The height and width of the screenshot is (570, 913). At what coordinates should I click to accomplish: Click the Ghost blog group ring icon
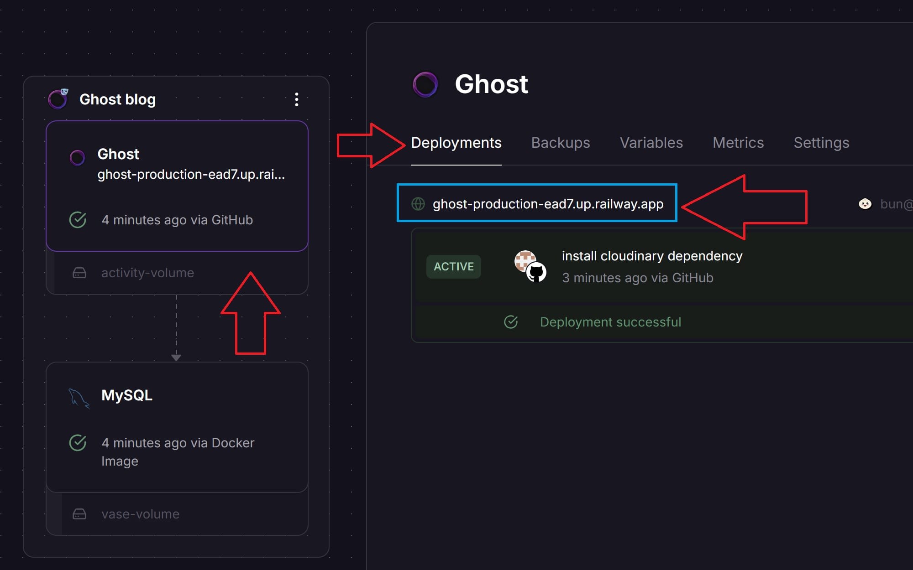[x=58, y=99]
